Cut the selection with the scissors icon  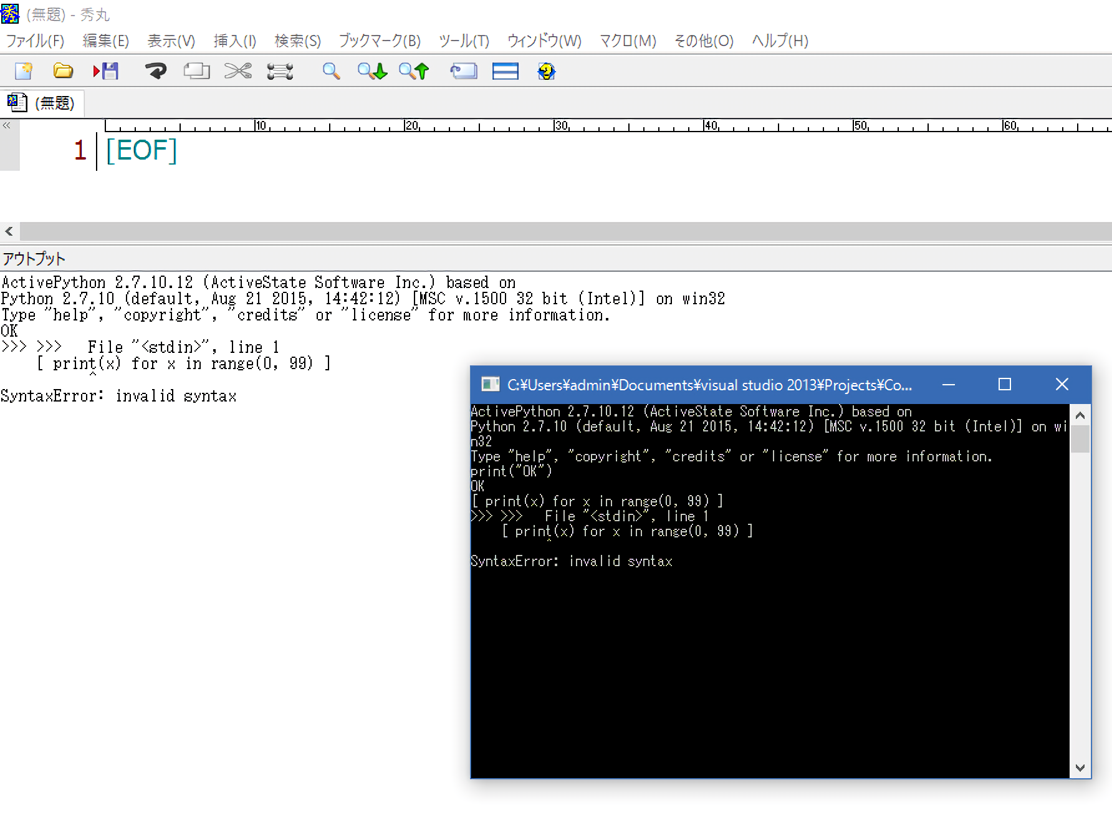[x=238, y=71]
